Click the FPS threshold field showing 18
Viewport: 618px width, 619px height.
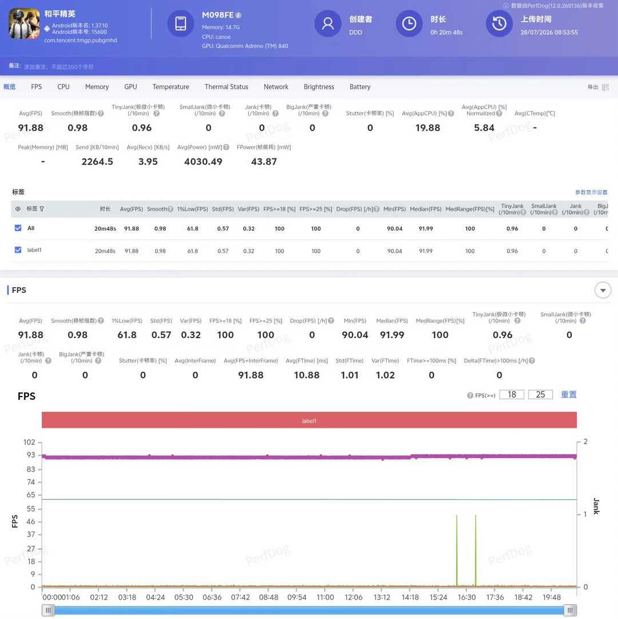click(512, 394)
